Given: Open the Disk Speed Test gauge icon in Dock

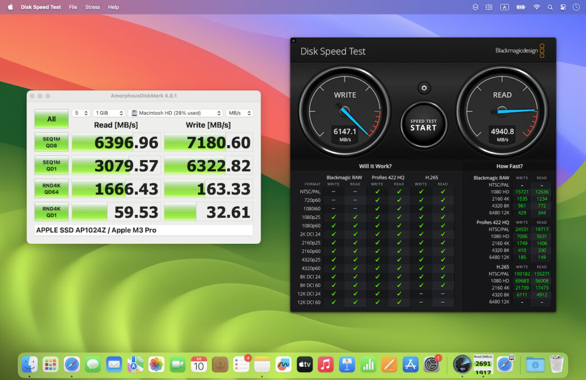Looking at the screenshot, I should (462, 364).
